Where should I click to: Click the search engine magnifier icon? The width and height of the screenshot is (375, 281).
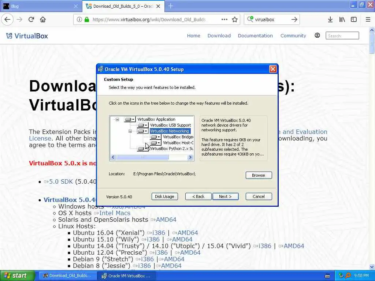pos(250,19)
